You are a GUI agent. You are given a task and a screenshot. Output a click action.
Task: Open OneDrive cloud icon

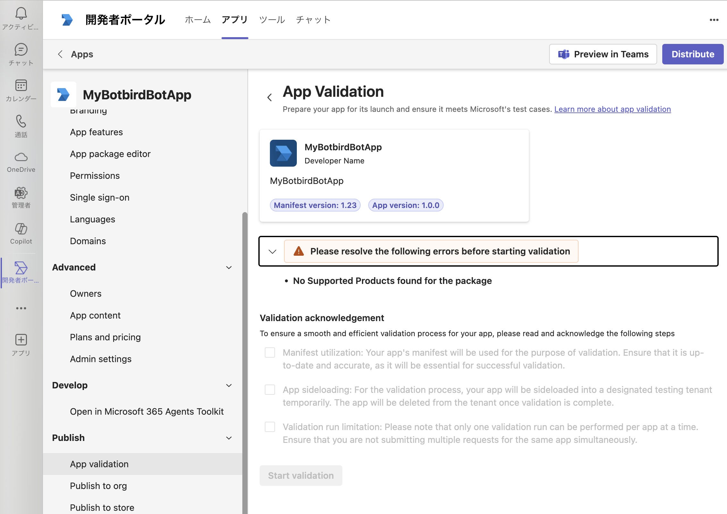[x=21, y=157]
